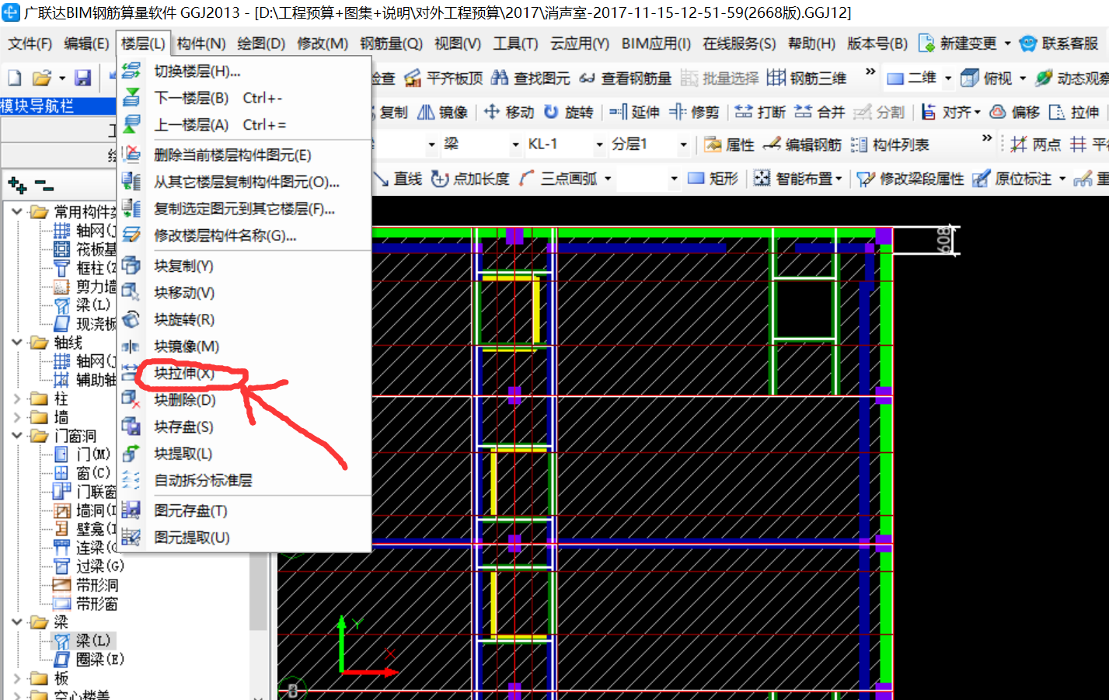
Task: Collapse the 常用构件 tree node
Action: point(17,211)
